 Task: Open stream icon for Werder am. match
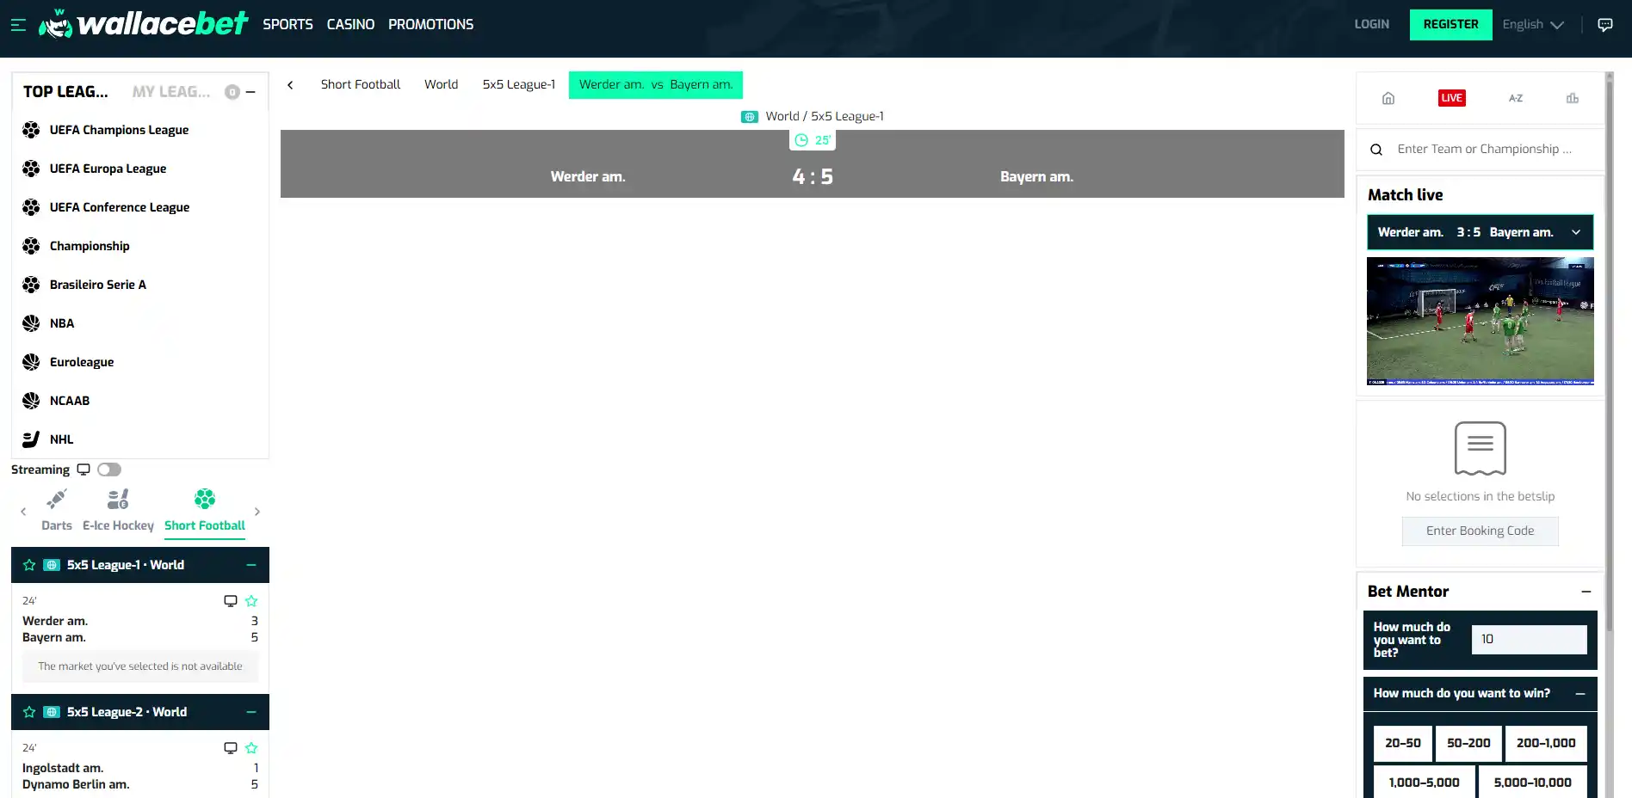231,601
